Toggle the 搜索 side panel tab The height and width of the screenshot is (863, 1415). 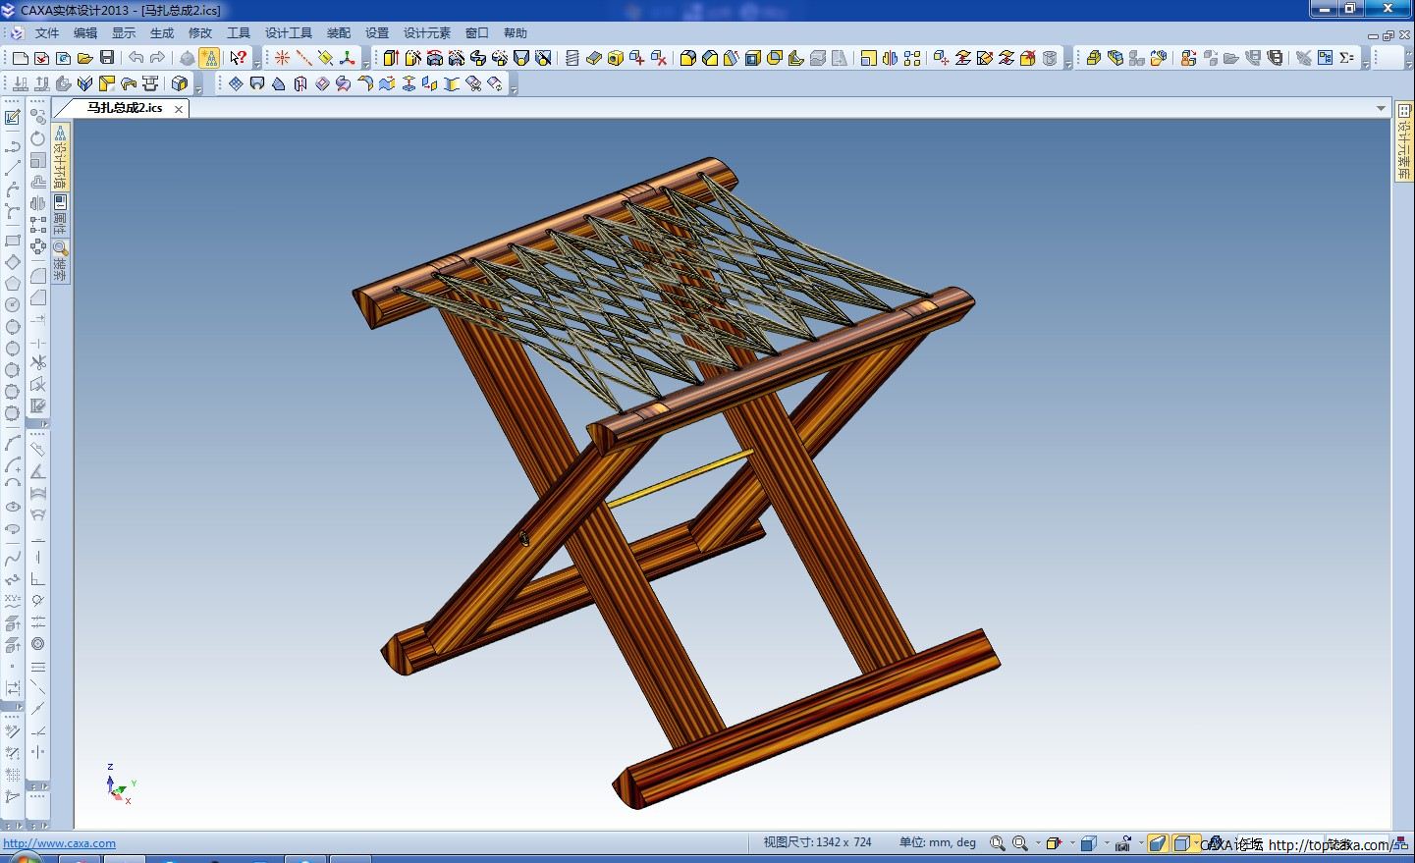tap(61, 261)
